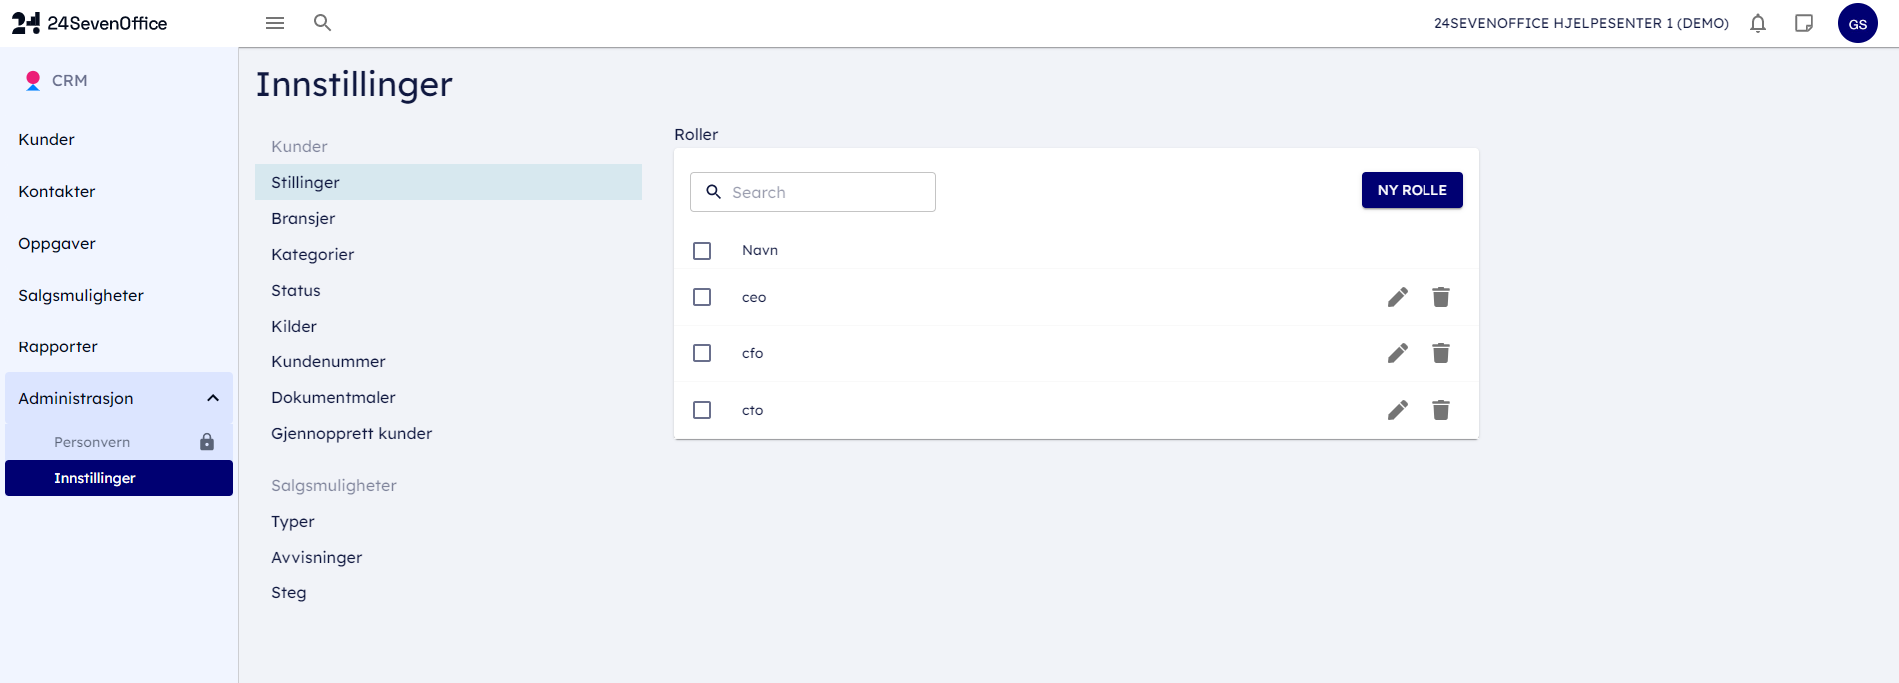Tick the ceo role checkbox
This screenshot has width=1899, height=683.
coord(702,297)
